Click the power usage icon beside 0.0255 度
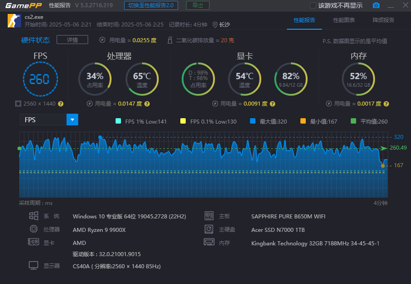 (x=102, y=40)
